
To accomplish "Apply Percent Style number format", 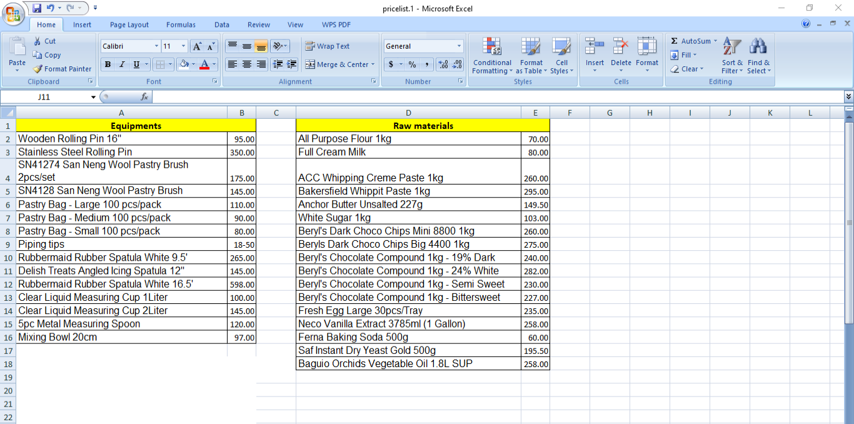I will [412, 64].
